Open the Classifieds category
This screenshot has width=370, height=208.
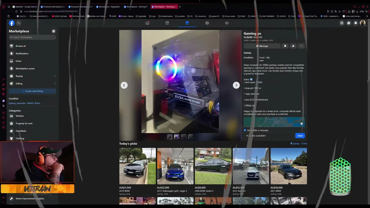pyautogui.click(x=32, y=131)
